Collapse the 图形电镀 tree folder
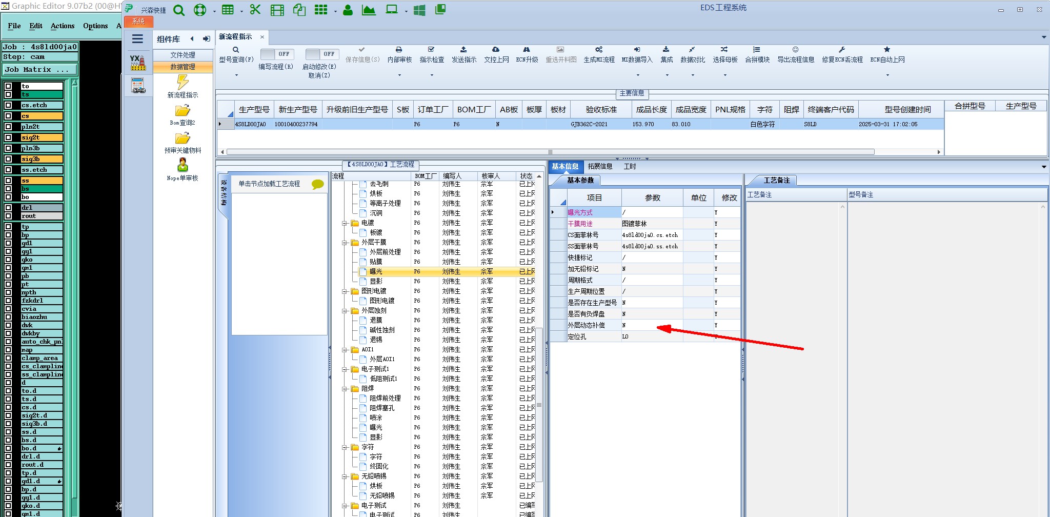This screenshot has height=517, width=1050. tap(345, 291)
